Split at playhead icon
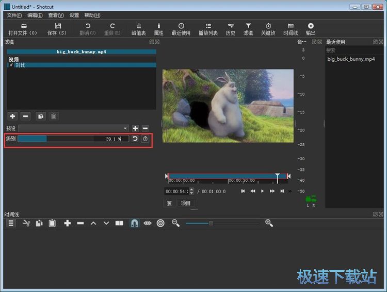This screenshot has width=387, height=292. click(119, 224)
